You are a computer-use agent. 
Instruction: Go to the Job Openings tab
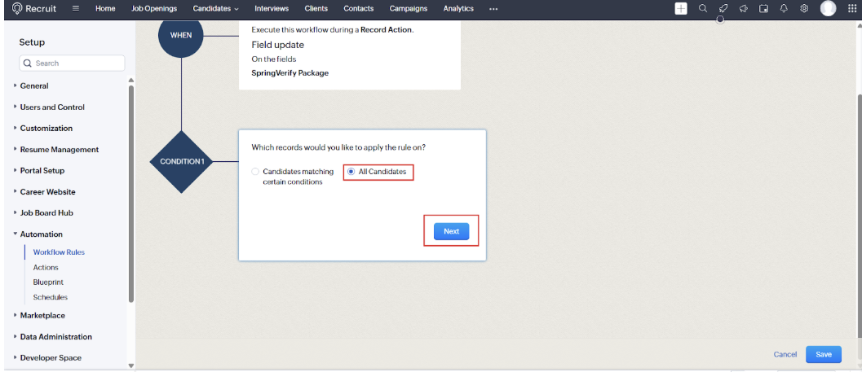pyautogui.click(x=154, y=8)
